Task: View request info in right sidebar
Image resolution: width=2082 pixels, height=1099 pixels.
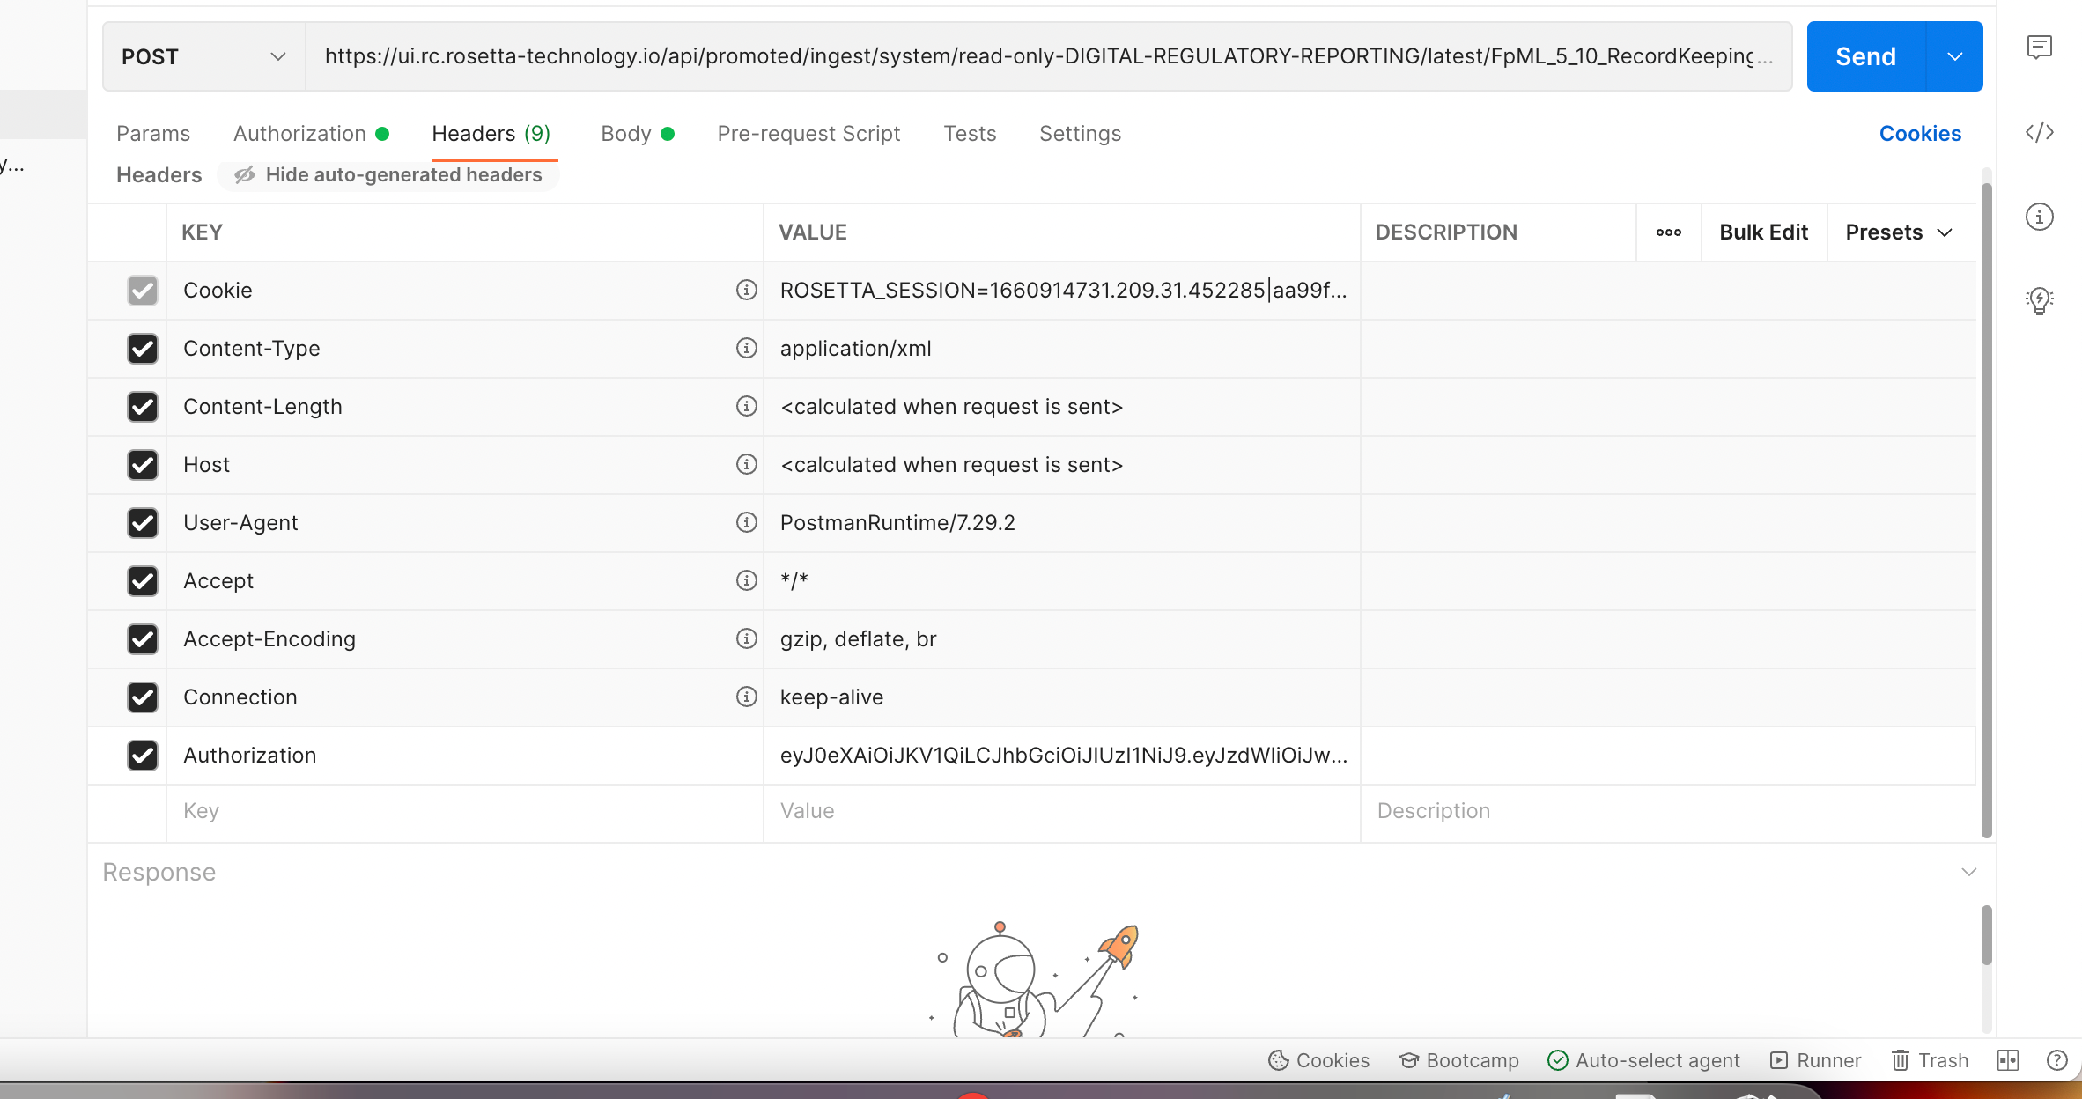Action: (x=2041, y=217)
